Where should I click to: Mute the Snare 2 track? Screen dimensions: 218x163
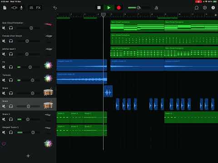click(x=4, y=120)
